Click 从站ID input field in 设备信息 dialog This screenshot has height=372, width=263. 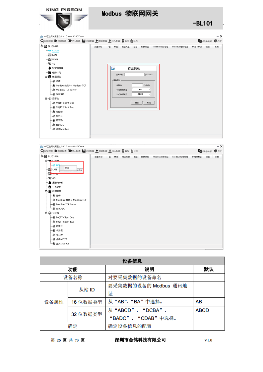(x=137, y=85)
